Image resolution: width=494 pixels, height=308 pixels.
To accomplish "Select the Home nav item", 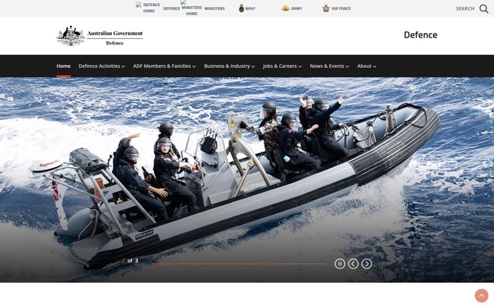I will (x=63, y=66).
